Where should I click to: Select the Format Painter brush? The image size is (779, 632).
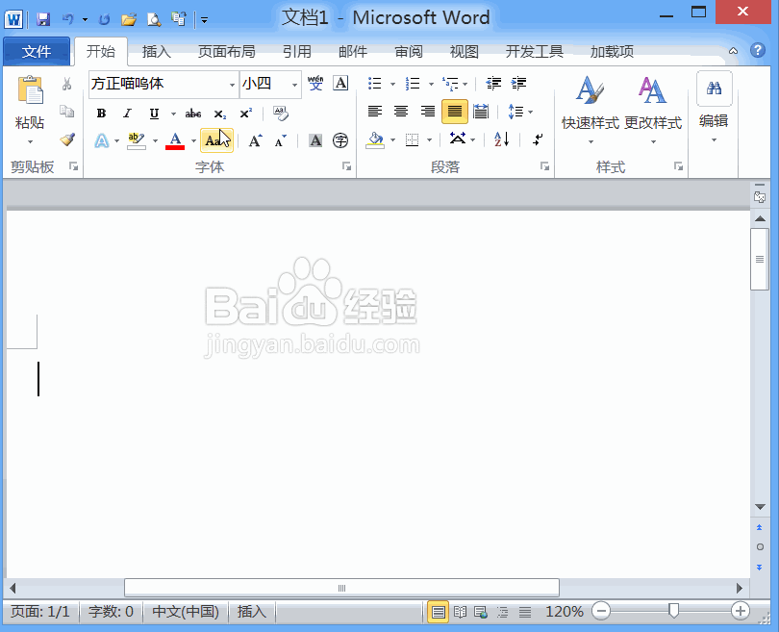pos(67,139)
